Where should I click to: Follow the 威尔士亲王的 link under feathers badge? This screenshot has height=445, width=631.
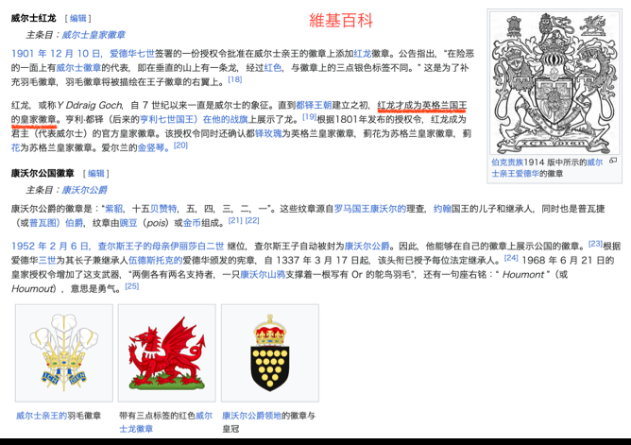[x=42, y=416]
